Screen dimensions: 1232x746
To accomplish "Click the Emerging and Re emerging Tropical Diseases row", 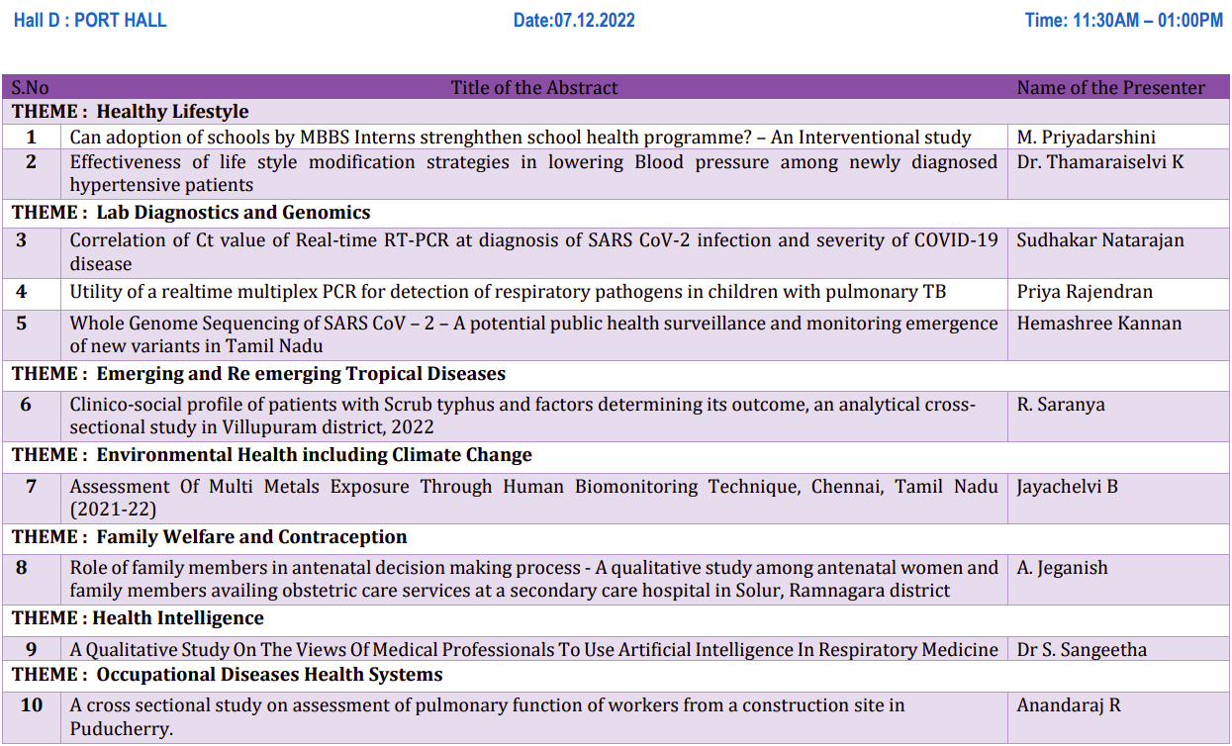I will click(x=258, y=374).
